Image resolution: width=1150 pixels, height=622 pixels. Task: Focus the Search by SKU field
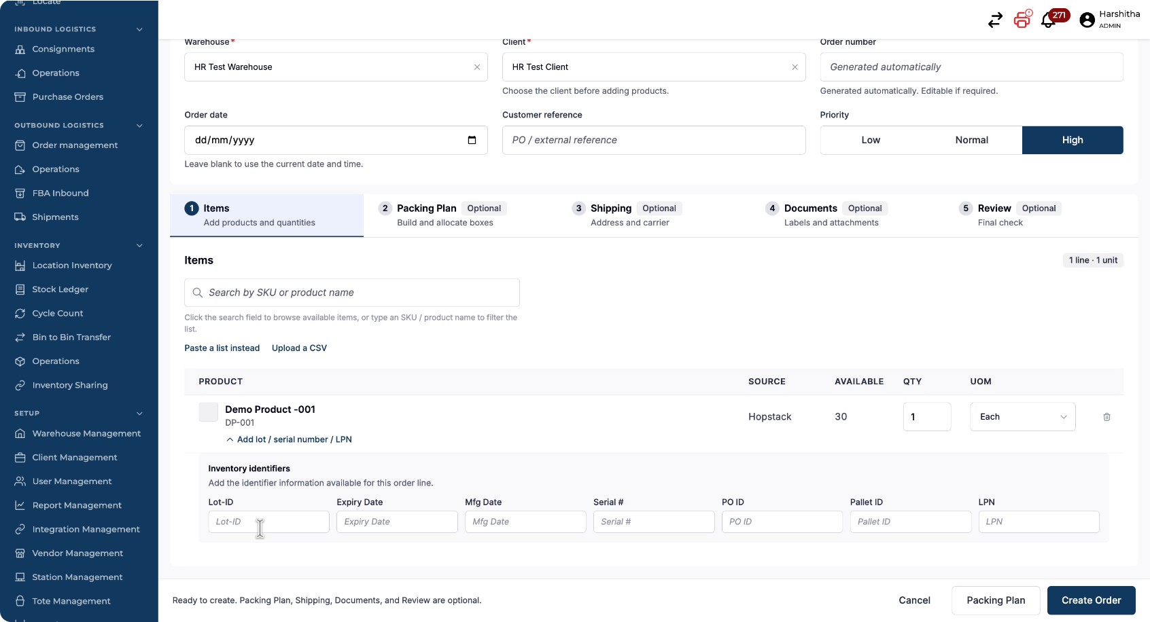pyautogui.click(x=352, y=293)
